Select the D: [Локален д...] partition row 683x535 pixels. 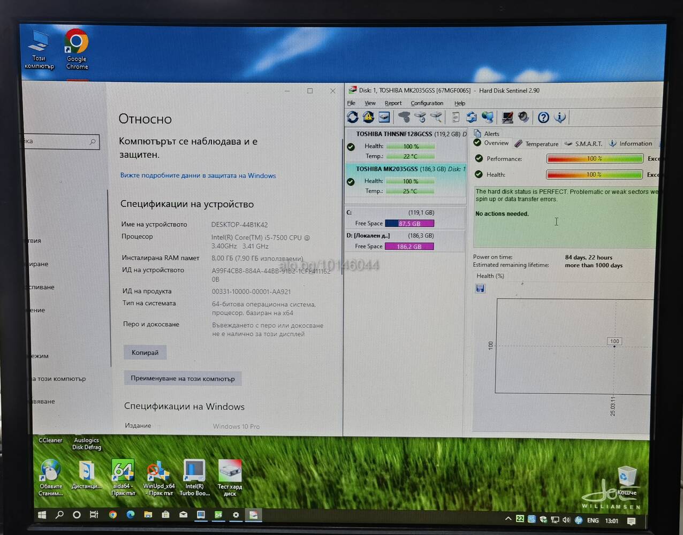click(x=406, y=241)
